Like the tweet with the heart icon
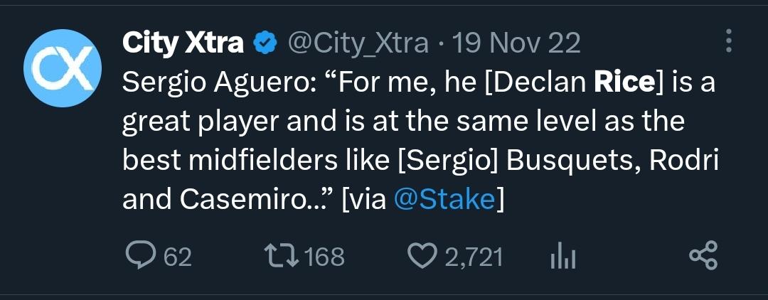This screenshot has width=768, height=300. click(x=425, y=257)
